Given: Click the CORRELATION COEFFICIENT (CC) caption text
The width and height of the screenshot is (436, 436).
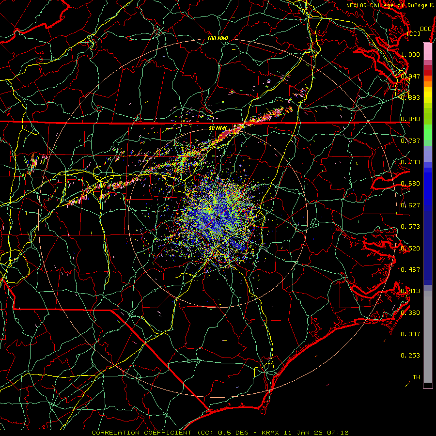Looking at the screenshot, I should pos(152,433).
